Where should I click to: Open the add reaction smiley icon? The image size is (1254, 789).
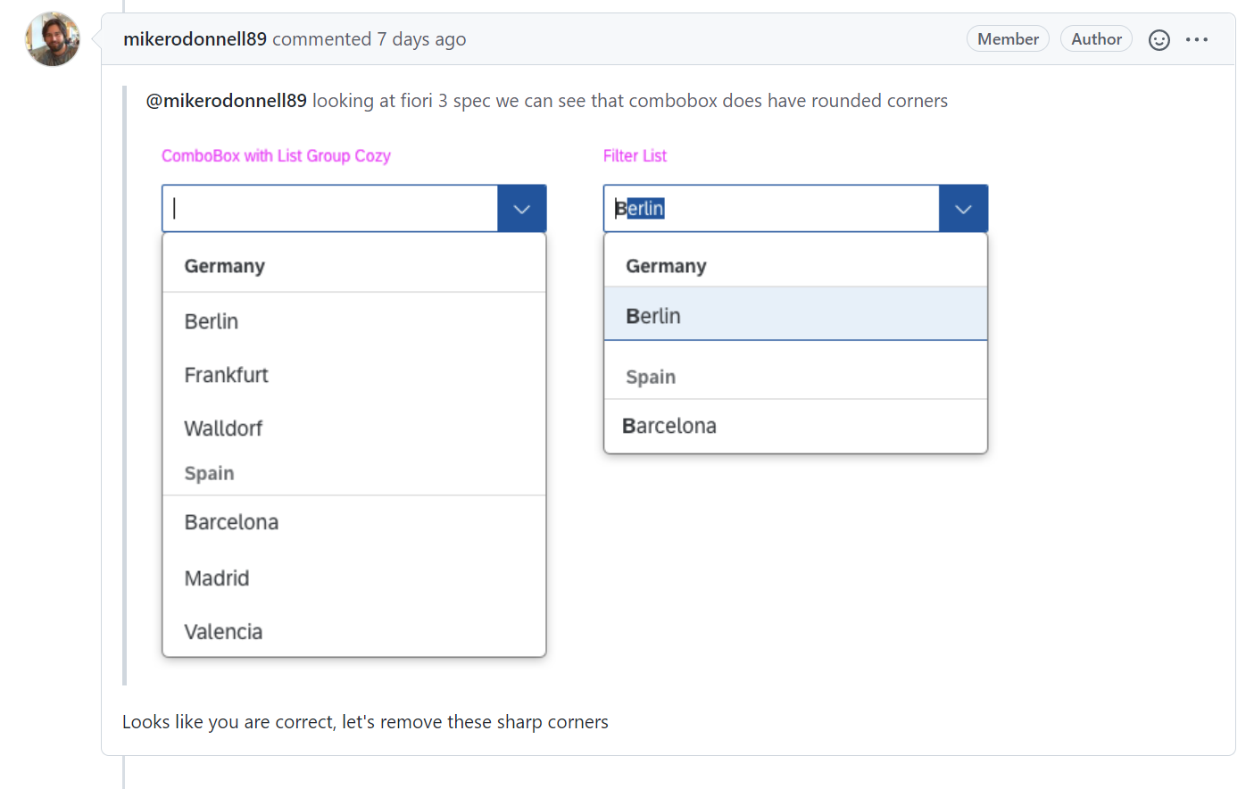tap(1158, 39)
